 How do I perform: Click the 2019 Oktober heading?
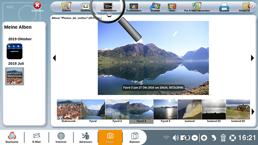pyautogui.click(x=20, y=39)
